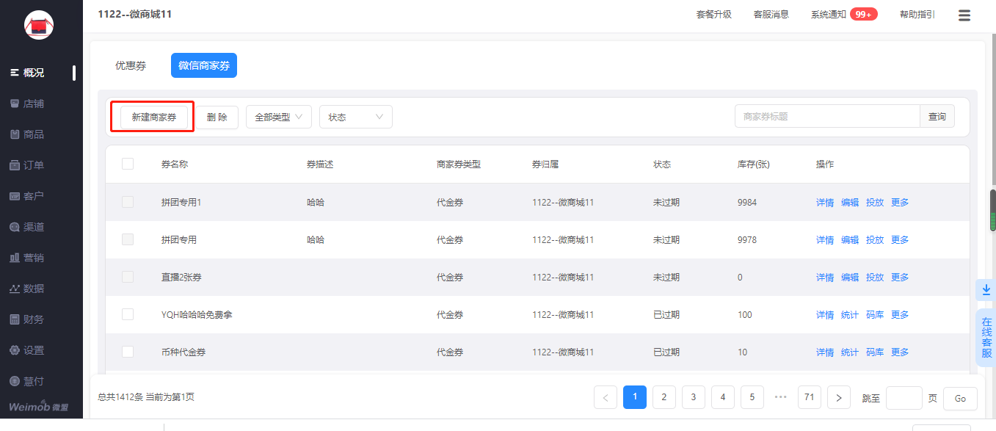996x431 pixels.
Task: Toggle the select-all checkbox in table header
Action: pyautogui.click(x=128, y=164)
